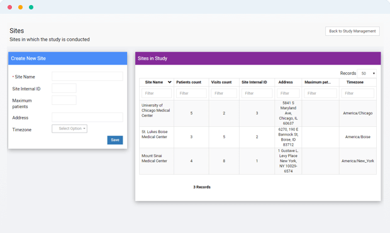Toggle the Site Name sort arrow
This screenshot has width=390, height=233.
click(x=170, y=82)
